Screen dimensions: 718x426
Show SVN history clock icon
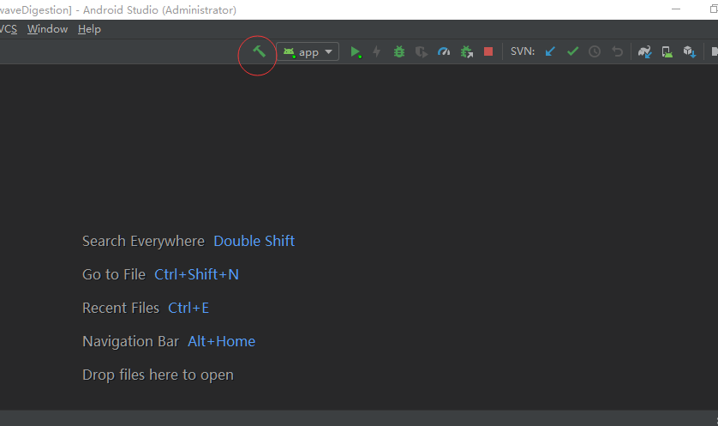pyautogui.click(x=595, y=51)
